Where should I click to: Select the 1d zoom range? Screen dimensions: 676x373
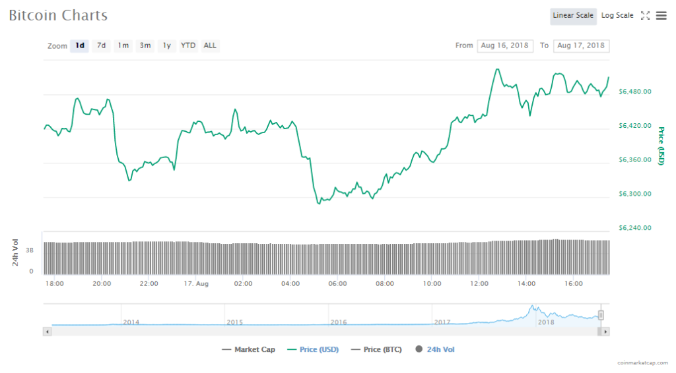tap(80, 46)
